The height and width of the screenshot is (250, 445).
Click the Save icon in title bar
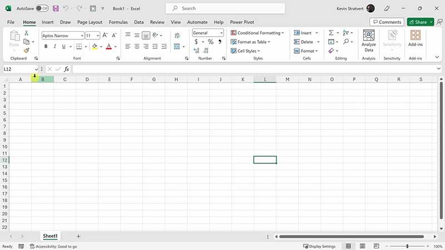56,8
